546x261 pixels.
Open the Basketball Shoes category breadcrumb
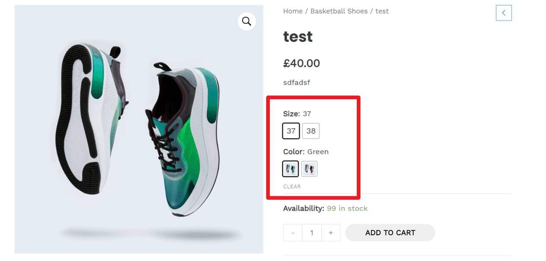(x=339, y=11)
